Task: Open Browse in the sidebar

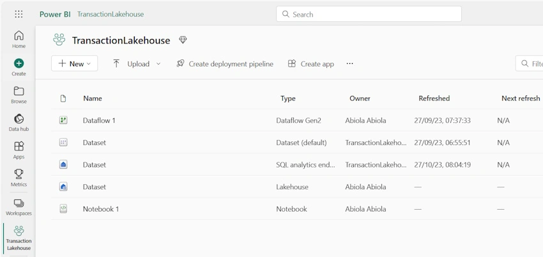Action: click(19, 95)
